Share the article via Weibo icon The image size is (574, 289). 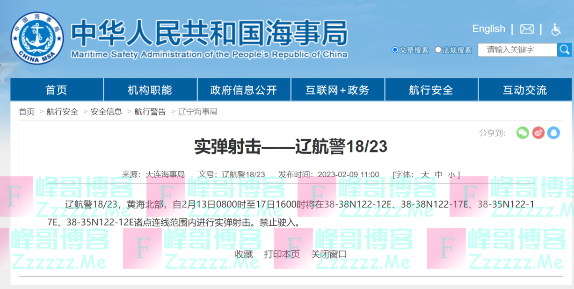coord(538,133)
